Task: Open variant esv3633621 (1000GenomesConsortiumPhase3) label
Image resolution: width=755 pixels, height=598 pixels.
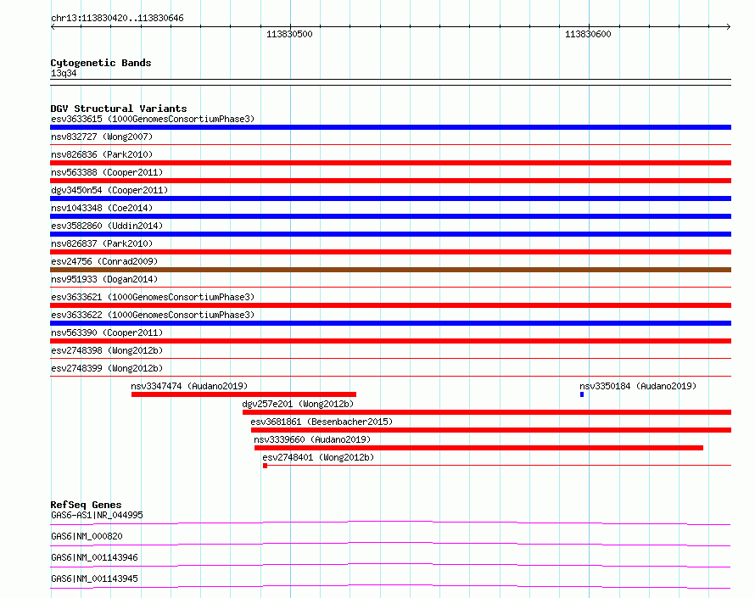Action: [x=153, y=297]
